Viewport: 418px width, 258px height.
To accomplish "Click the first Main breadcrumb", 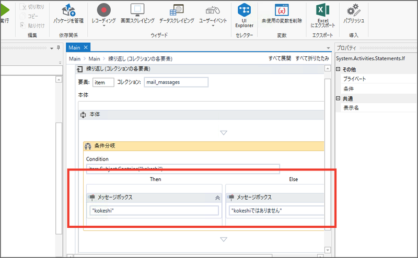I will pos(75,59).
